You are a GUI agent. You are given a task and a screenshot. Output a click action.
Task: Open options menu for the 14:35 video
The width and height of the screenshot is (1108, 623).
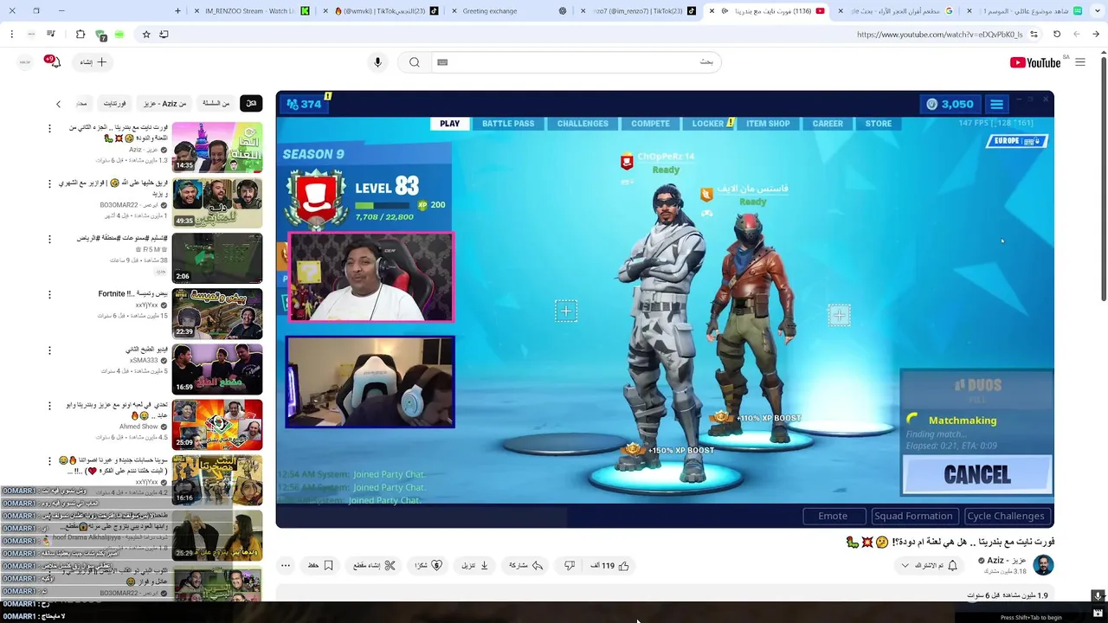tap(49, 128)
